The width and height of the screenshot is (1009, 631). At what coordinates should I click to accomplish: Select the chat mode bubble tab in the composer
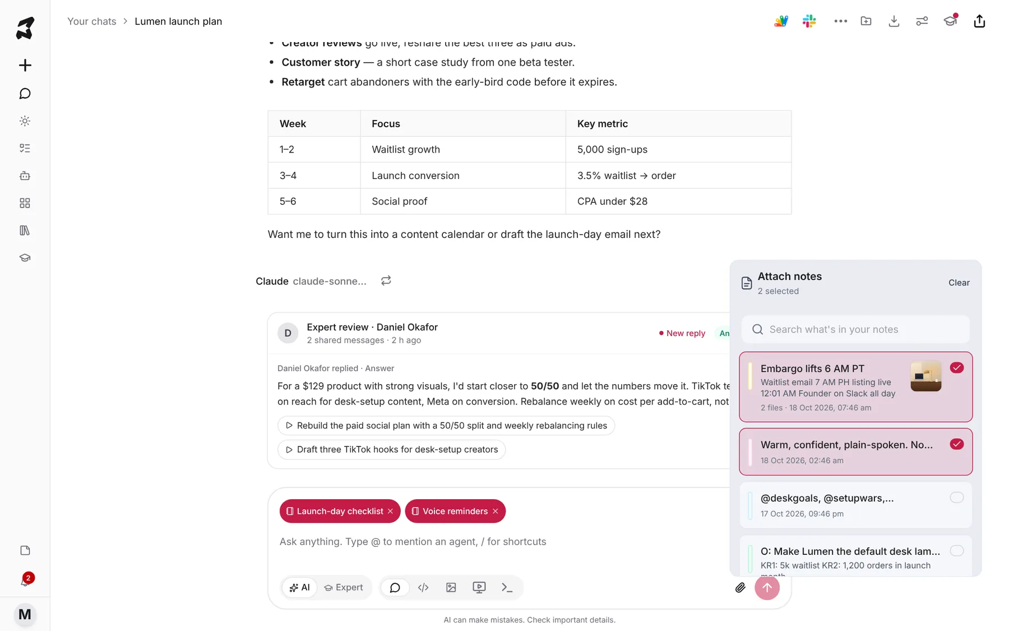coord(395,587)
